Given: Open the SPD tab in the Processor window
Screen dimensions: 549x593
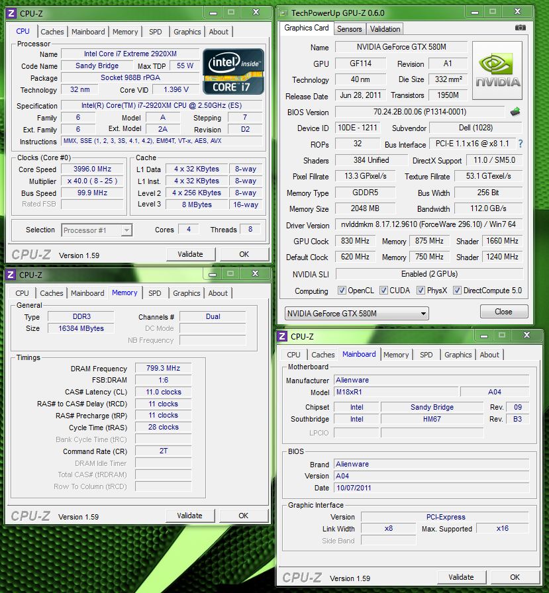Looking at the screenshot, I should click(x=156, y=32).
